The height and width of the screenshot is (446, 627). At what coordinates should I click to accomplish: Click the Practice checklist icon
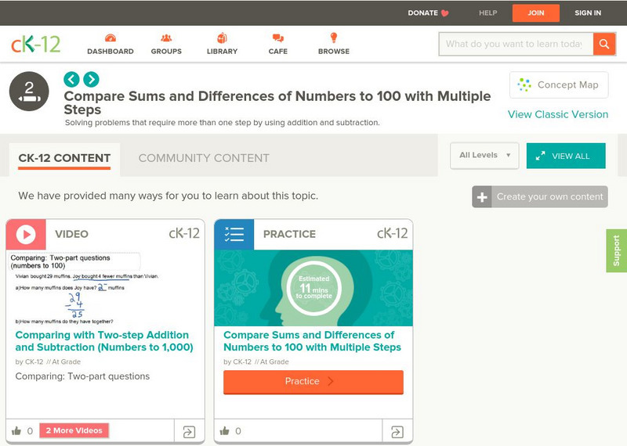[234, 235]
